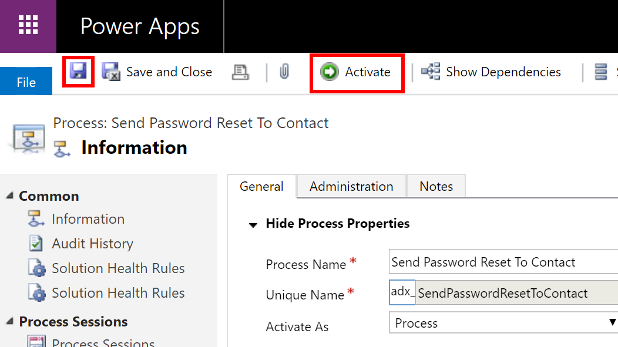Click the Audit History checklist icon
The height and width of the screenshot is (347, 618).
point(36,244)
